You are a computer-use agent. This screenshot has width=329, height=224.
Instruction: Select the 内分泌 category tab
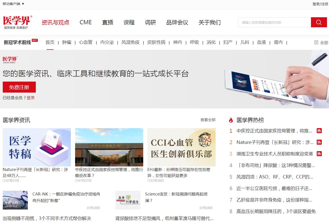[x=107, y=42]
